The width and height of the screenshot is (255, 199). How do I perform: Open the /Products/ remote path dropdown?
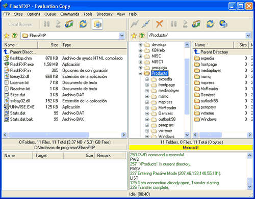(248, 36)
